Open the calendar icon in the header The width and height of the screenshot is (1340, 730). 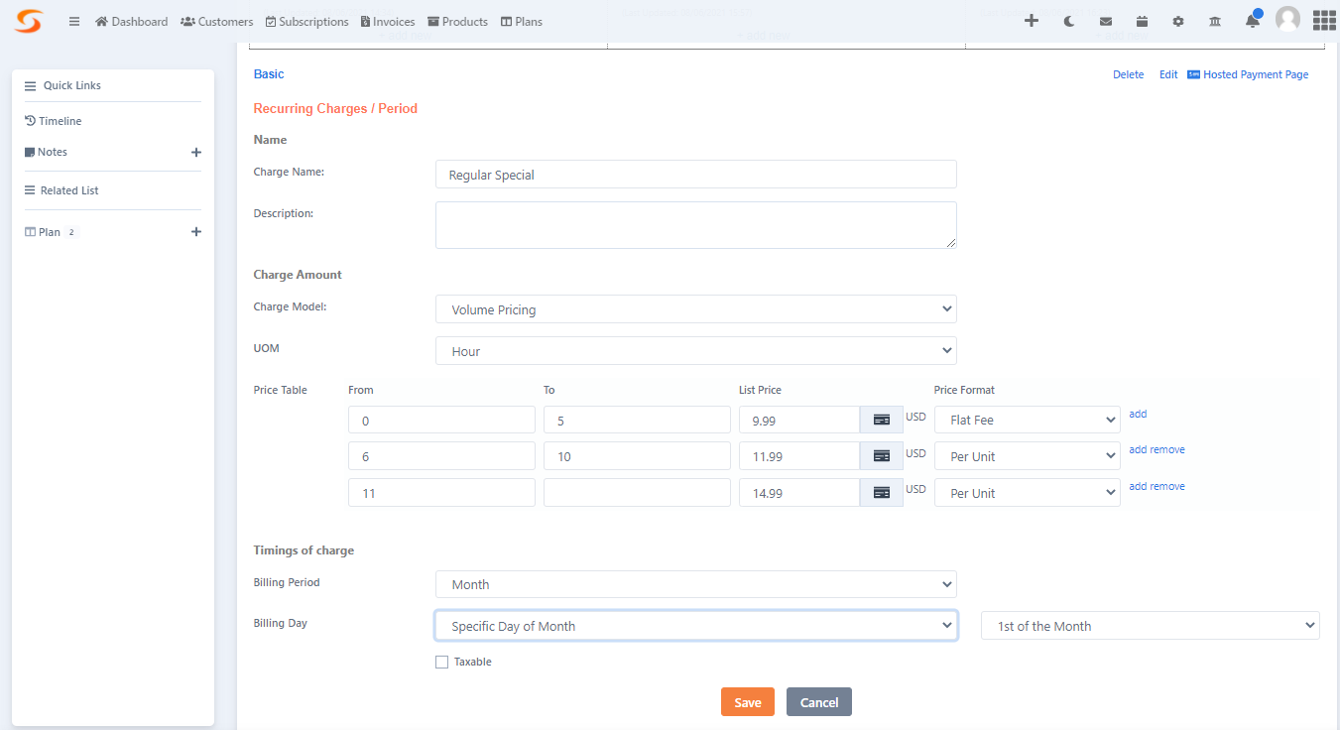[x=1142, y=20]
